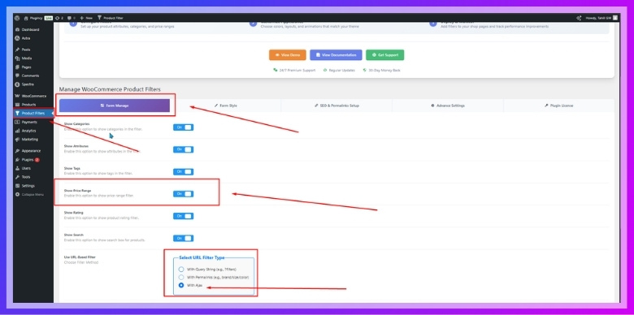Click the Live badge in admin bar
Screen dimensions: 634x315
coord(49,18)
